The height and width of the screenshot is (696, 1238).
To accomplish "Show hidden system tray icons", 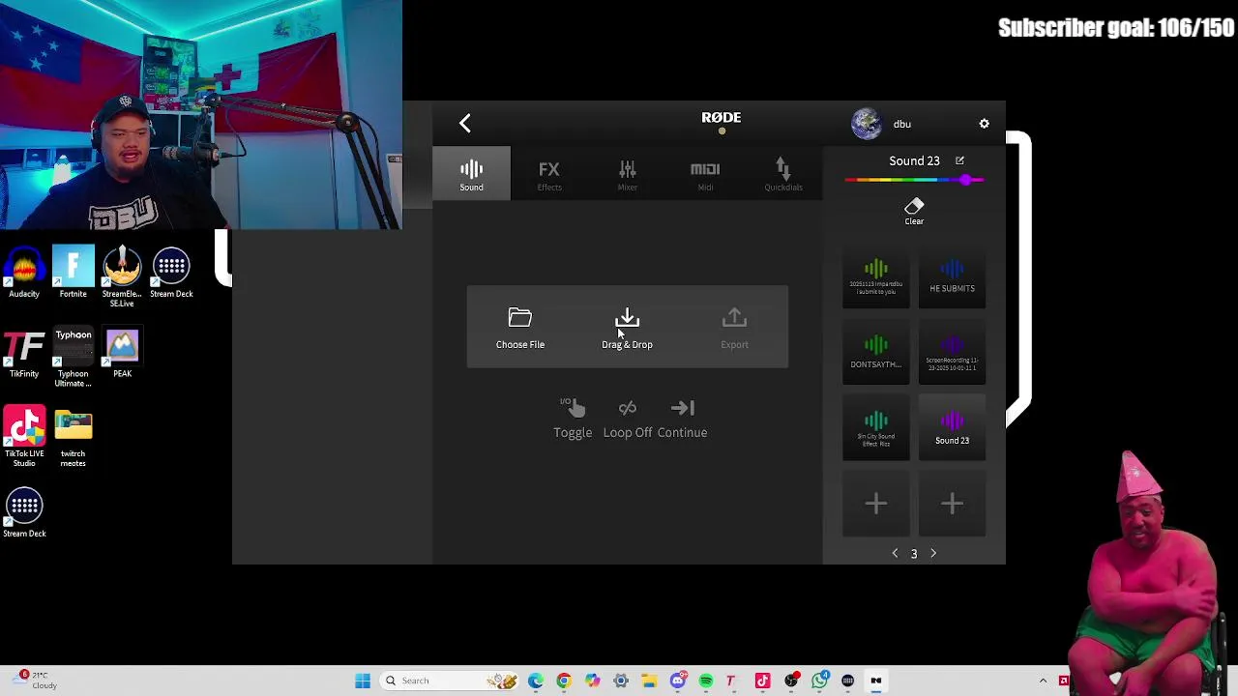I will [x=1043, y=681].
